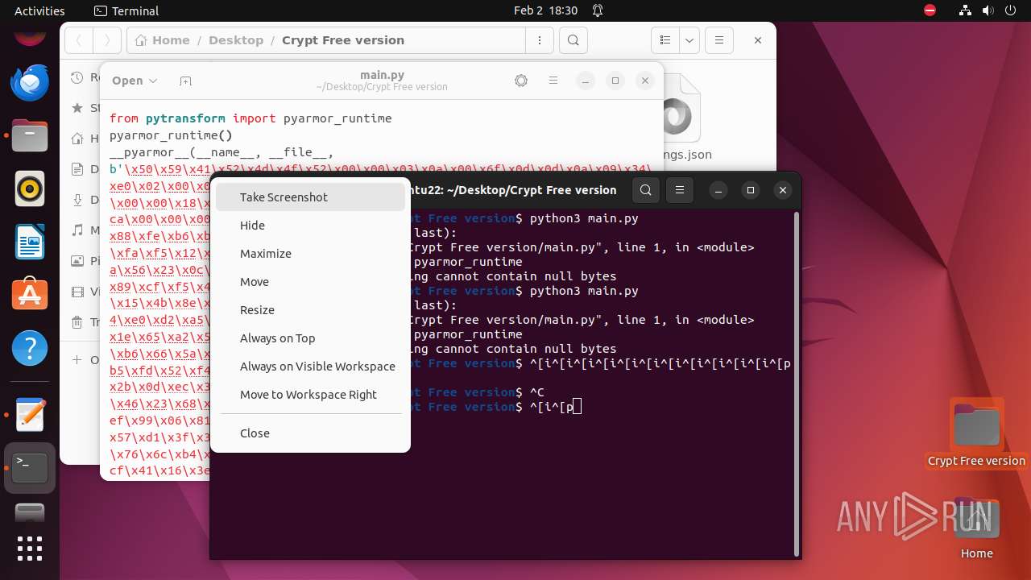Screen dimensions: 1031x580
Task: Create new document tab in text editor
Action: (x=185, y=81)
